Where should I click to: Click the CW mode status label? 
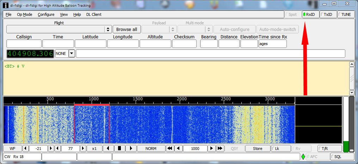[x=7, y=157]
